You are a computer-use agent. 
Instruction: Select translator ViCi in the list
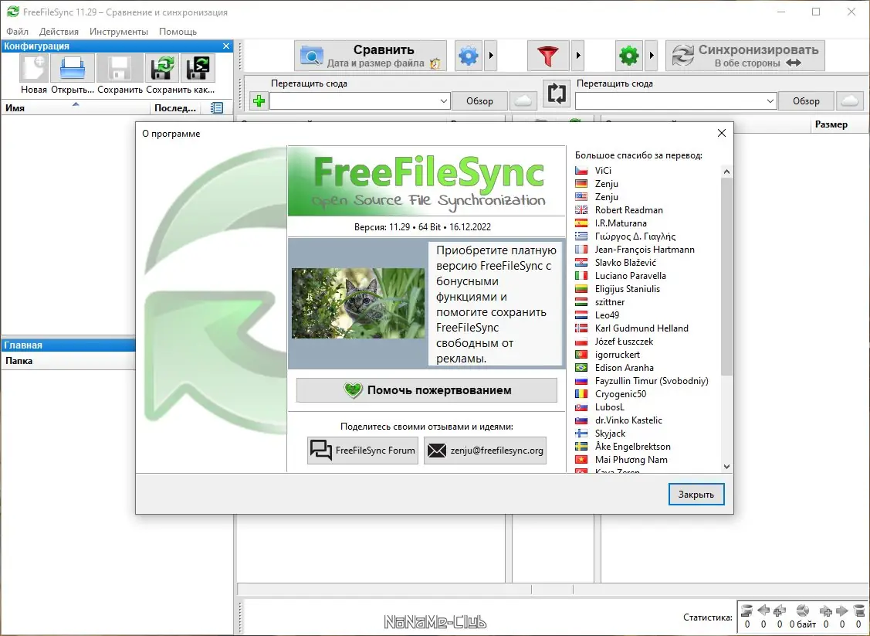603,171
